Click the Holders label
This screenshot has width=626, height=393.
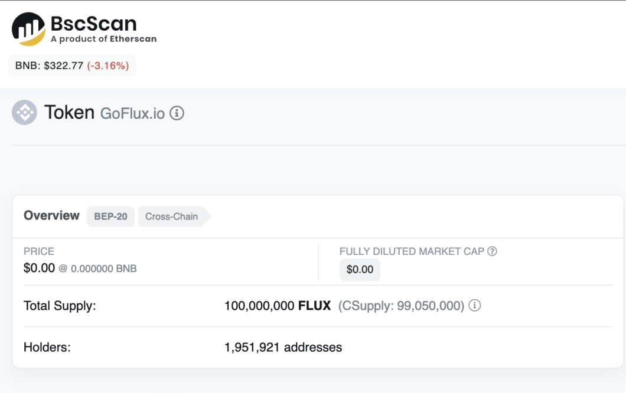(47, 348)
